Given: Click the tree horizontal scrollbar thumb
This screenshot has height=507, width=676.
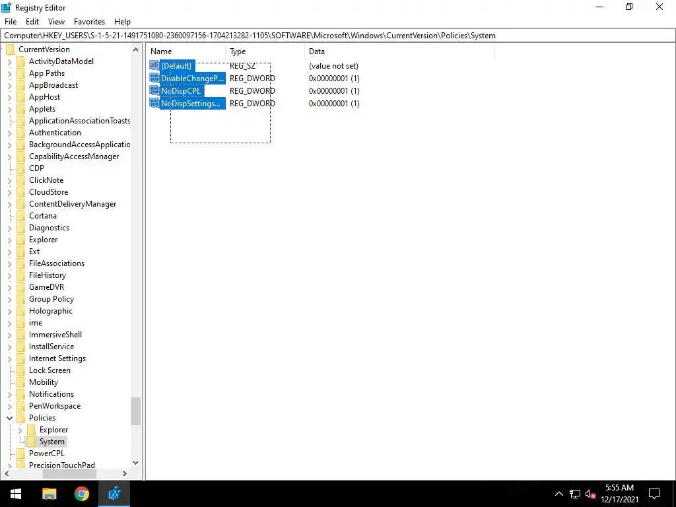Looking at the screenshot, I should click(x=69, y=473).
